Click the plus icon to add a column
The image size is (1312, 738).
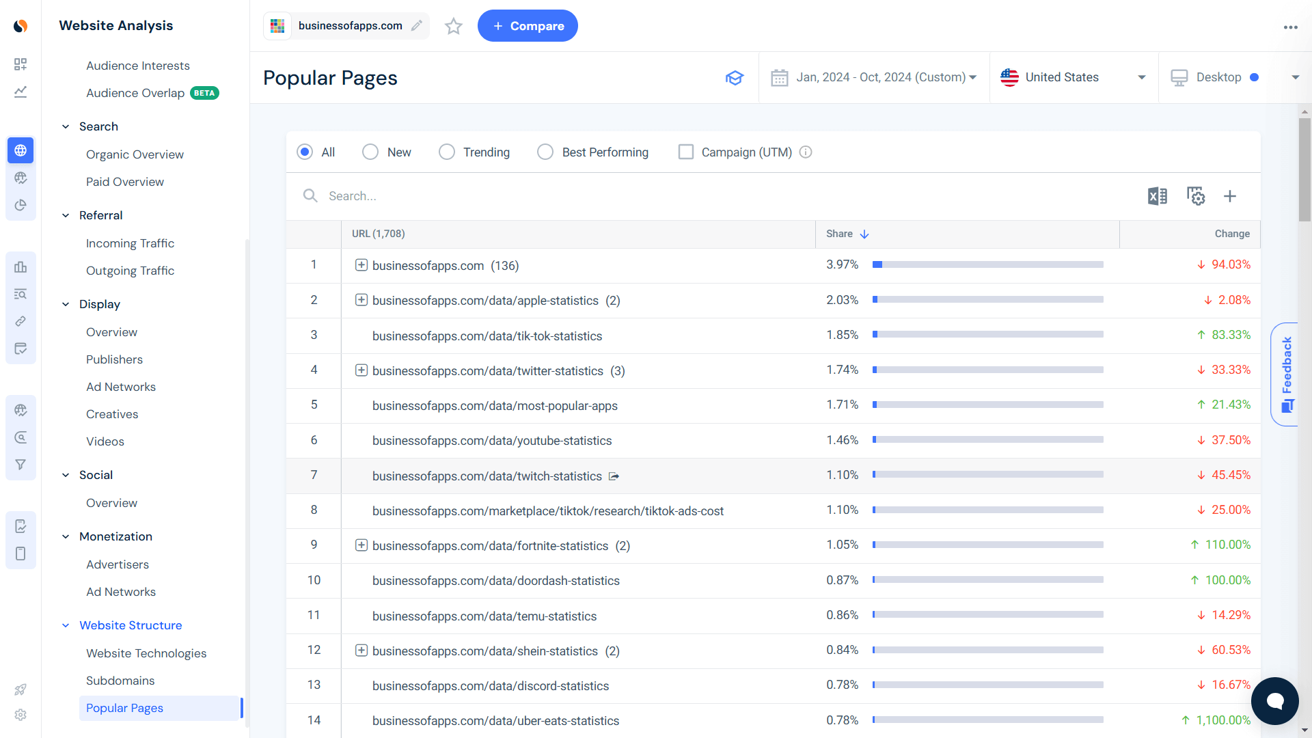tap(1230, 196)
